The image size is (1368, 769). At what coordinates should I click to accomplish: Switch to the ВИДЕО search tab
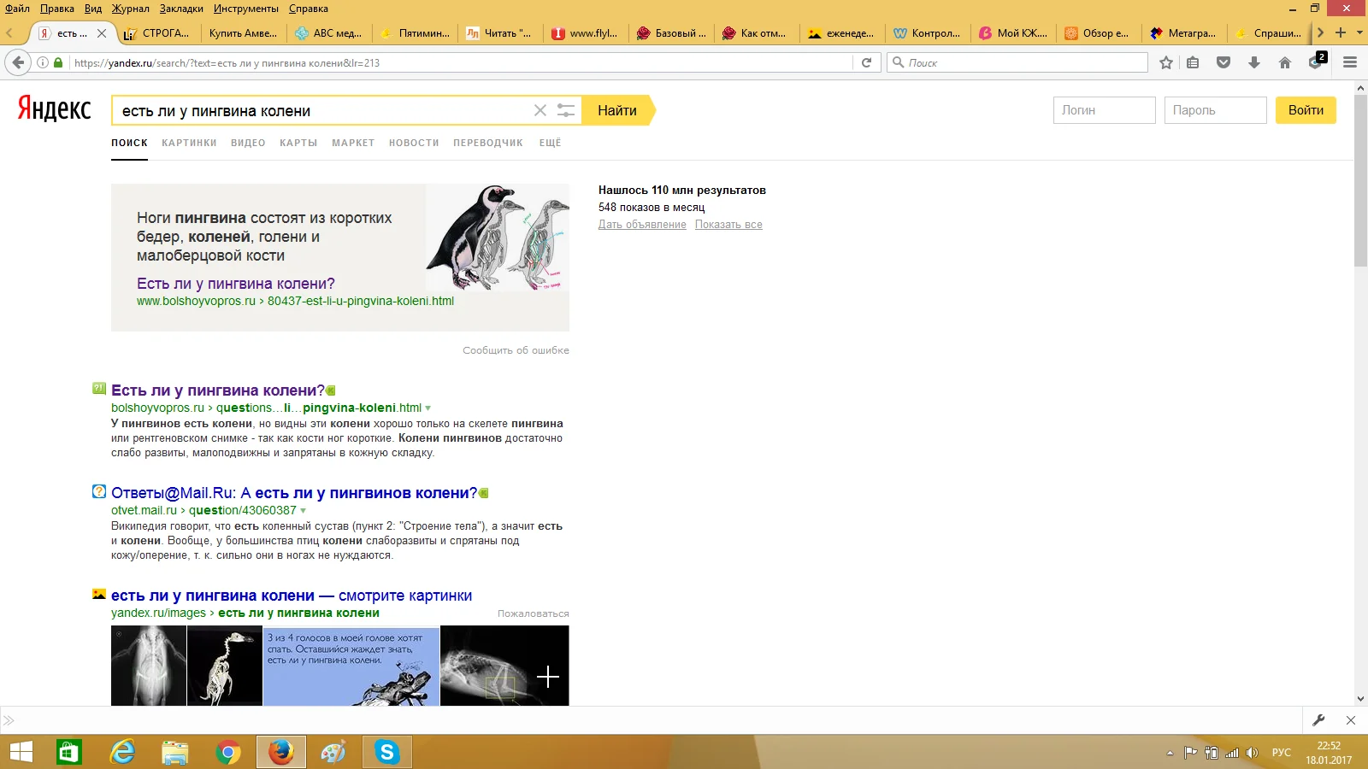pyautogui.click(x=248, y=143)
